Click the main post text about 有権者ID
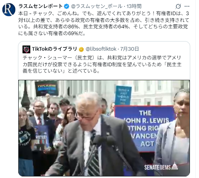The width and height of the screenshot is (199, 178). [x=104, y=24]
